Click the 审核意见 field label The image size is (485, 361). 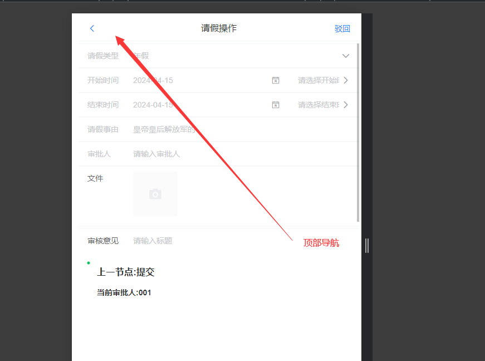coord(102,241)
